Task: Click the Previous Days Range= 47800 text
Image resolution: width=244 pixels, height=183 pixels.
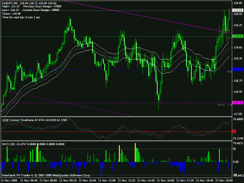Action: point(42,6)
